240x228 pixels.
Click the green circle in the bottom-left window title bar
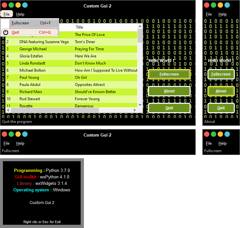pos(11,134)
